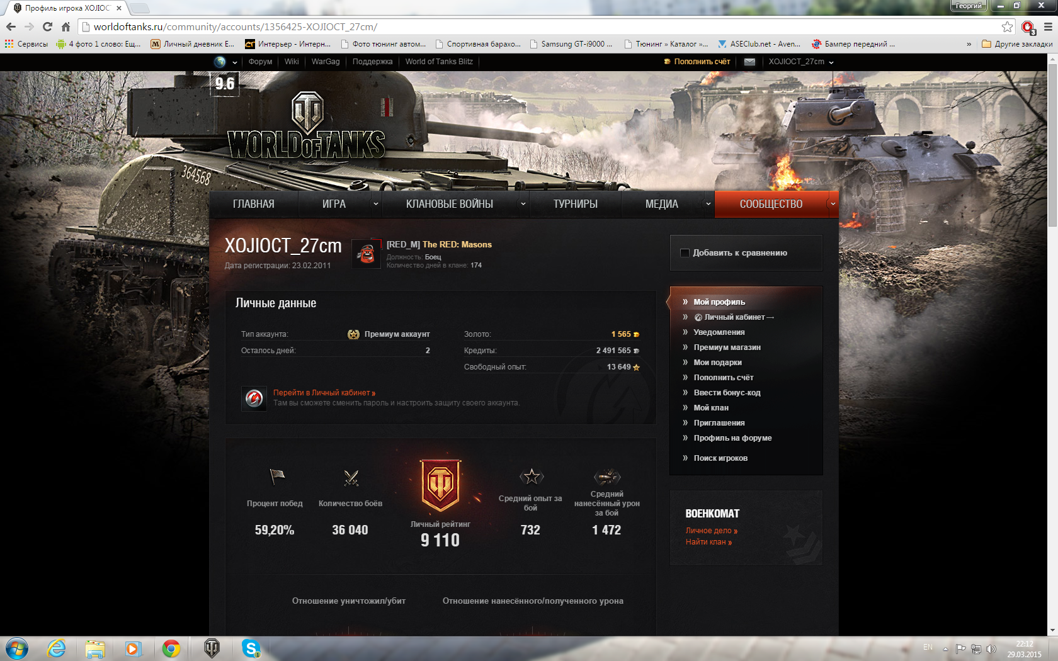
Task: Click the Wargaming personal cabinet round icon
Action: (254, 398)
